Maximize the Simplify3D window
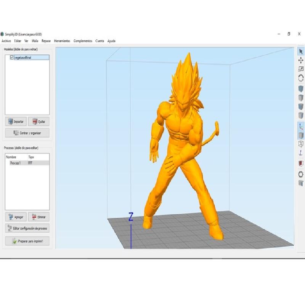305x305 pixels. pyautogui.click(x=289, y=34)
